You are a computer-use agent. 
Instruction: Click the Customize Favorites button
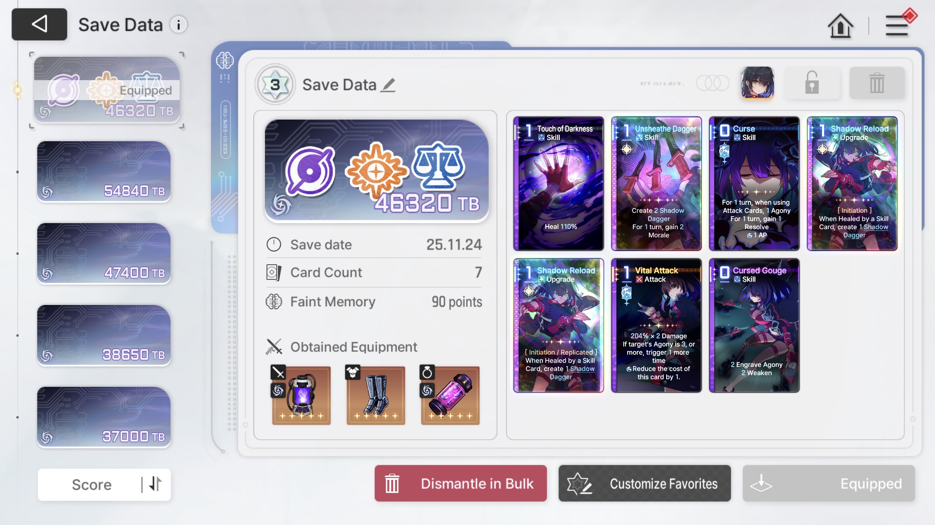(645, 483)
